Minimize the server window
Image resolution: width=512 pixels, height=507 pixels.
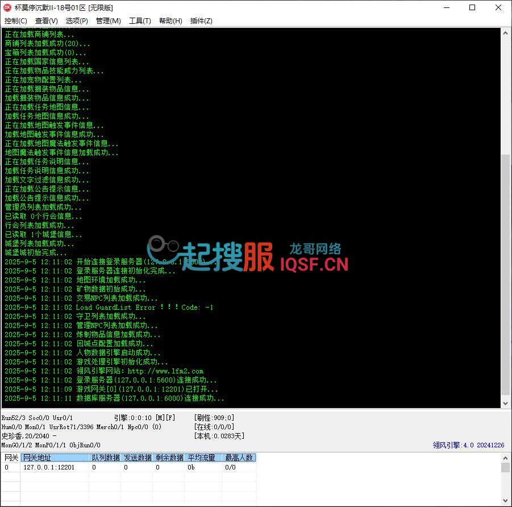446,8
